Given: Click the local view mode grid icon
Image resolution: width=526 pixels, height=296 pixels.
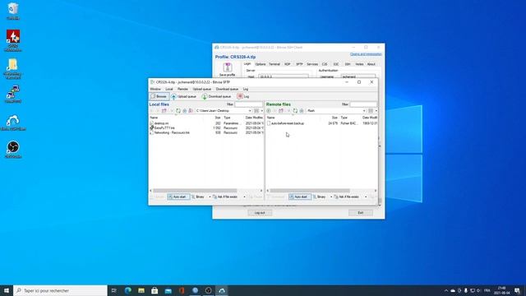Looking at the screenshot, I should [256, 111].
